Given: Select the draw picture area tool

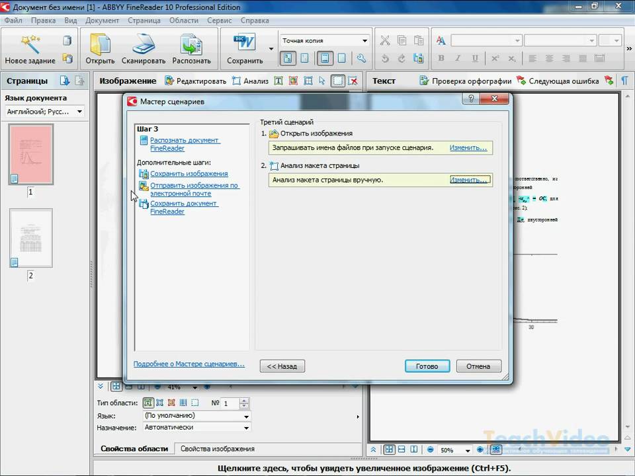Looking at the screenshot, I should pyautogui.click(x=293, y=81).
